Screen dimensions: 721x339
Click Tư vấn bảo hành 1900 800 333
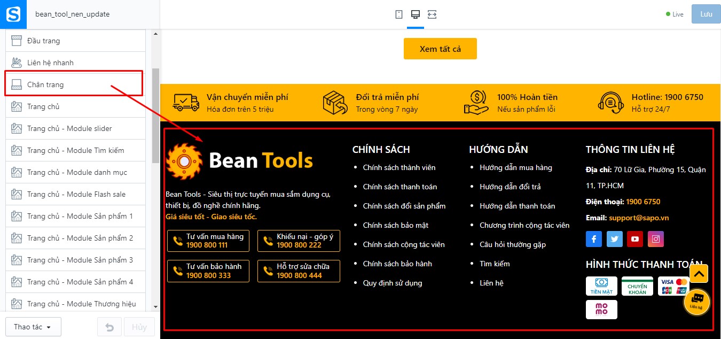click(x=208, y=271)
